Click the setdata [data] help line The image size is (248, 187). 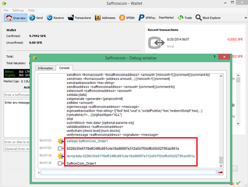click(x=76, y=95)
